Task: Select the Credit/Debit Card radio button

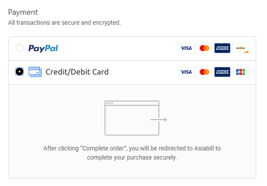Action: point(19,72)
